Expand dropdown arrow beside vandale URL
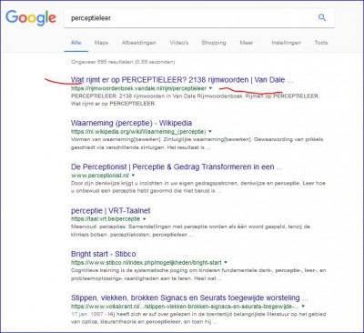Image resolution: width=364 pixels, height=333 pixels. pos(211,88)
